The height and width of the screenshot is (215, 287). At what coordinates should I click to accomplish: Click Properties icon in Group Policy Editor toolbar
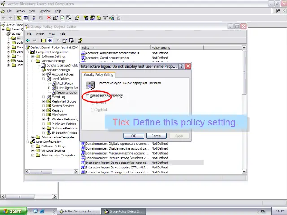tap(65, 40)
